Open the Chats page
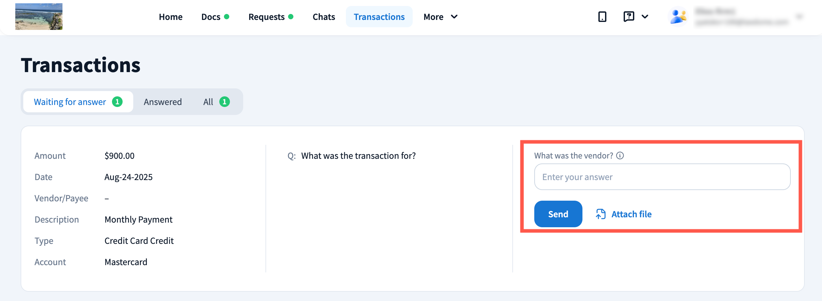Viewport: 822px width, 301px height. 324,17
